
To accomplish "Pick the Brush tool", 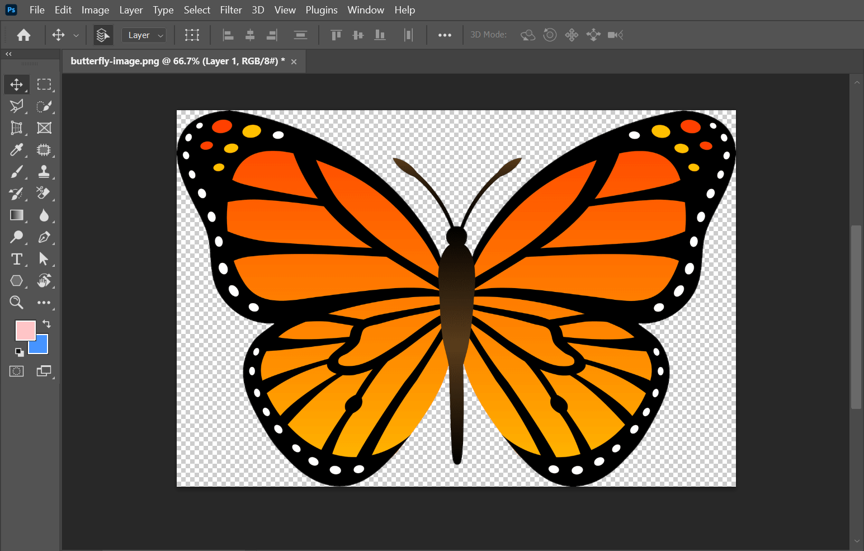I will pyautogui.click(x=17, y=172).
